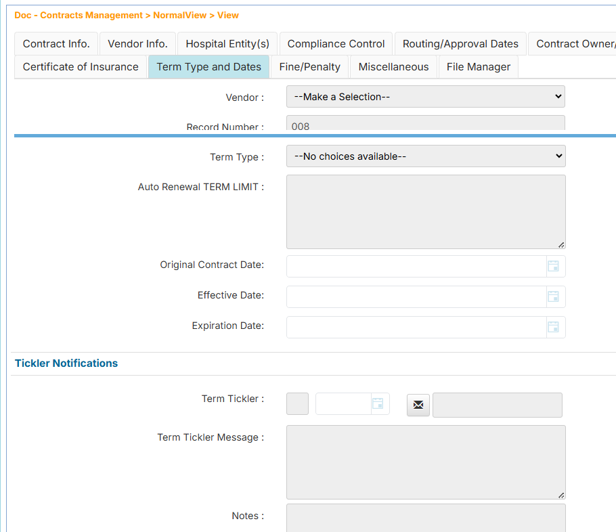The image size is (616, 532).
Task: Click the Term Tickler small gray box
Action: 298,404
